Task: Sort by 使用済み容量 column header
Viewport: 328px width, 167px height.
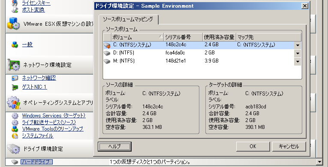Action: 220,37
